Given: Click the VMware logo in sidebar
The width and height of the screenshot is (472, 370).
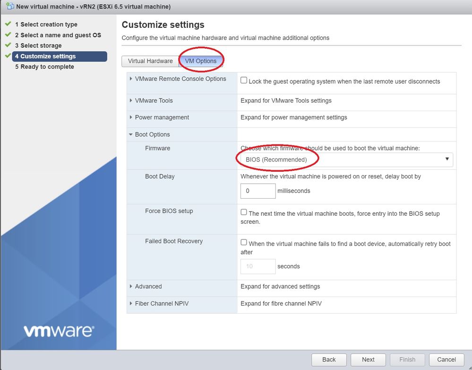Looking at the screenshot, I should pyautogui.click(x=59, y=331).
